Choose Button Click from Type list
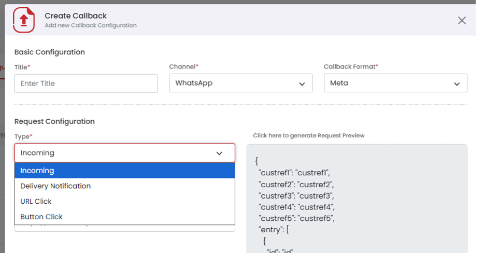Screen dimensions: 485x253 [125, 217]
